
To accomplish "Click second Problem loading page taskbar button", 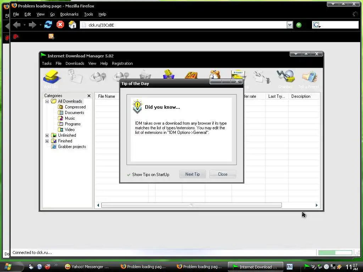I will pyautogui.click(x=200, y=267).
